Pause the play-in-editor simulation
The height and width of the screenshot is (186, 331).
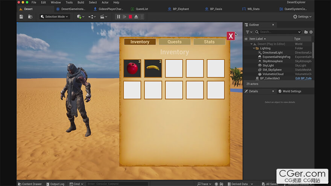tap(118, 17)
